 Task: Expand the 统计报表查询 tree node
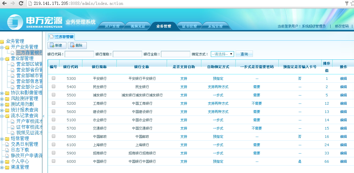tap(2, 110)
